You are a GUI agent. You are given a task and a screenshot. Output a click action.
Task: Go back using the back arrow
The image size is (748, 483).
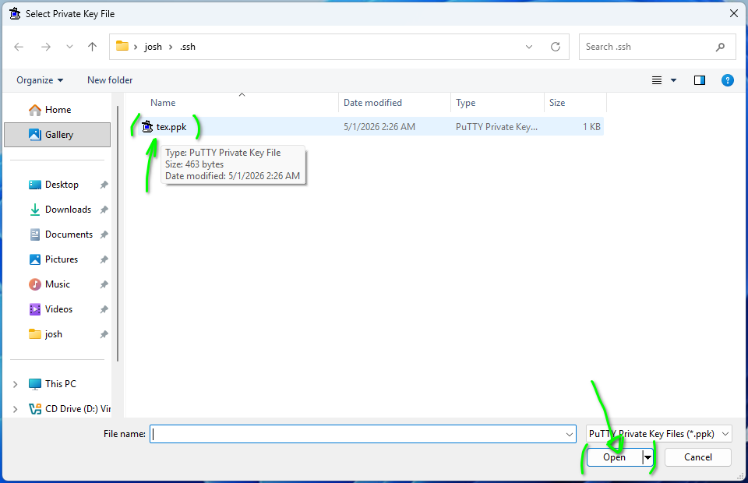19,47
